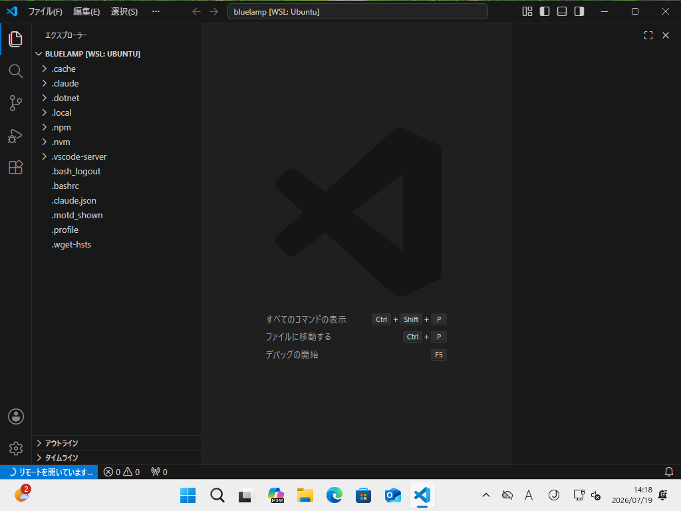Screen dimensions: 681x511
Task: Open the .profile file
Action: point(116,230)
